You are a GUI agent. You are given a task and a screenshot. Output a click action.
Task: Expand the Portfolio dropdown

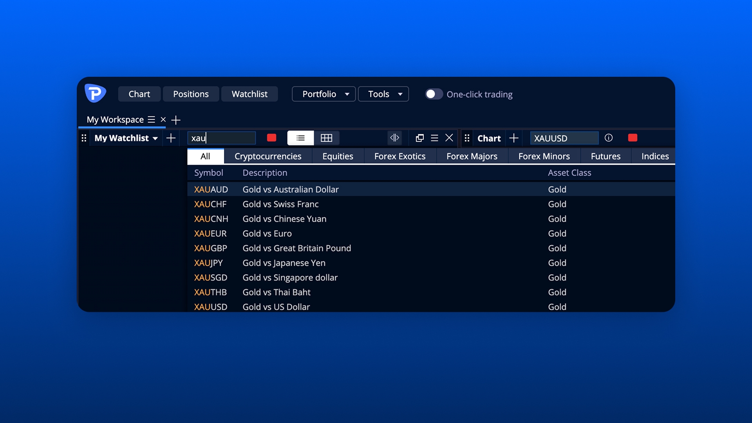[324, 94]
